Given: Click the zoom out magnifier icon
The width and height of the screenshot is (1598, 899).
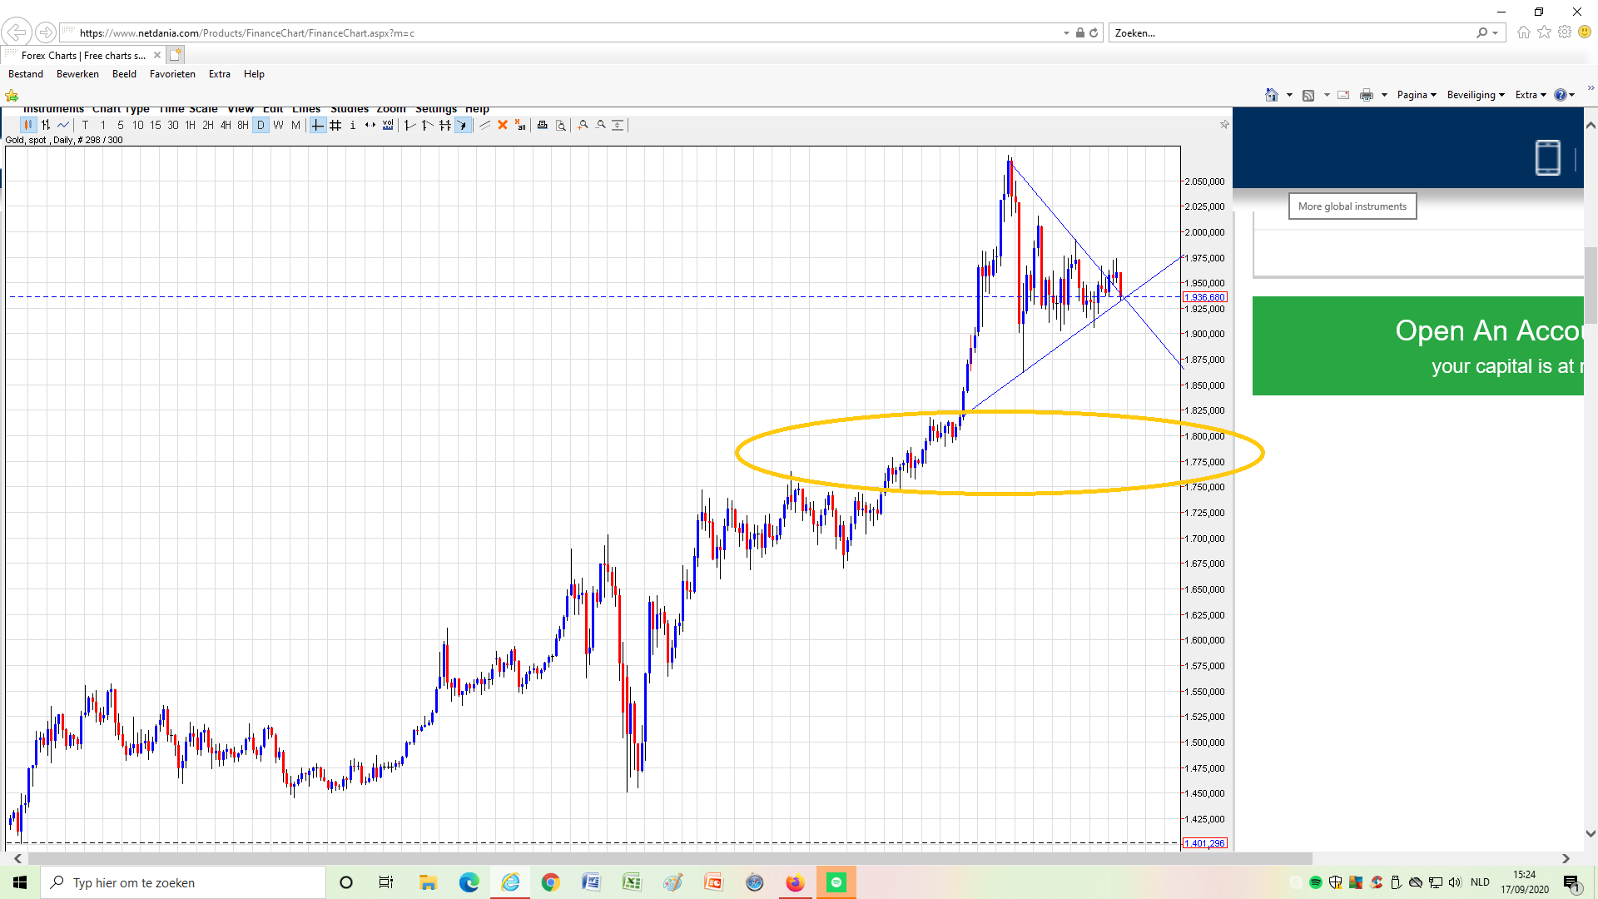Looking at the screenshot, I should (601, 125).
